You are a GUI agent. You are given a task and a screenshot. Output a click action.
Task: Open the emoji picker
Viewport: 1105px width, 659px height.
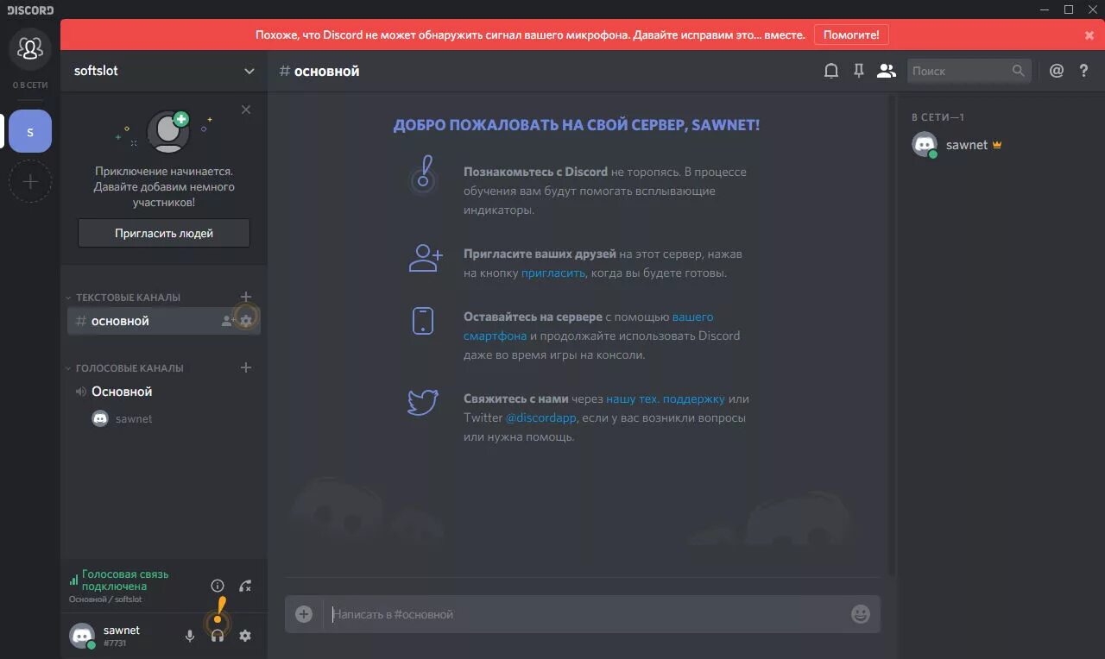pos(861,614)
